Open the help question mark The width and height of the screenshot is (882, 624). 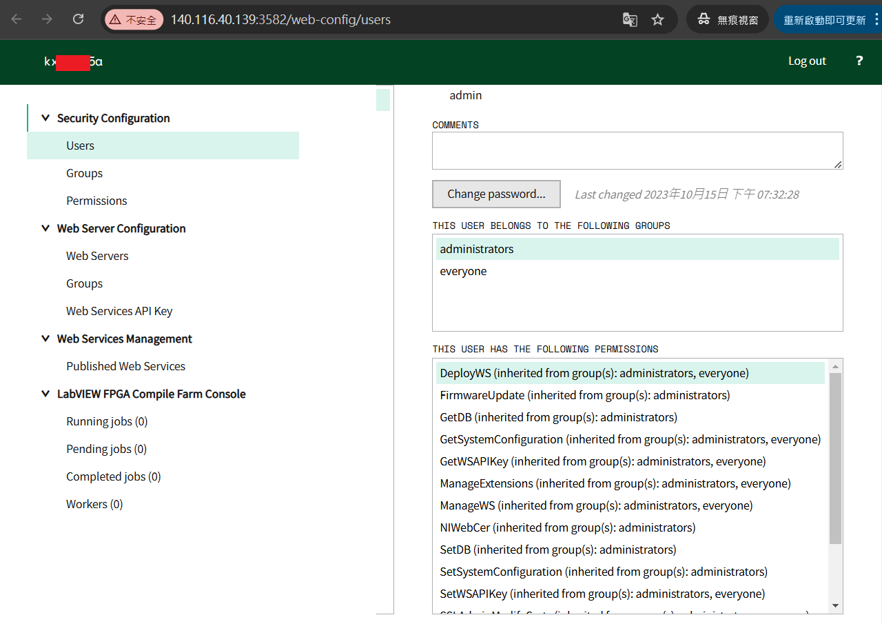(859, 61)
